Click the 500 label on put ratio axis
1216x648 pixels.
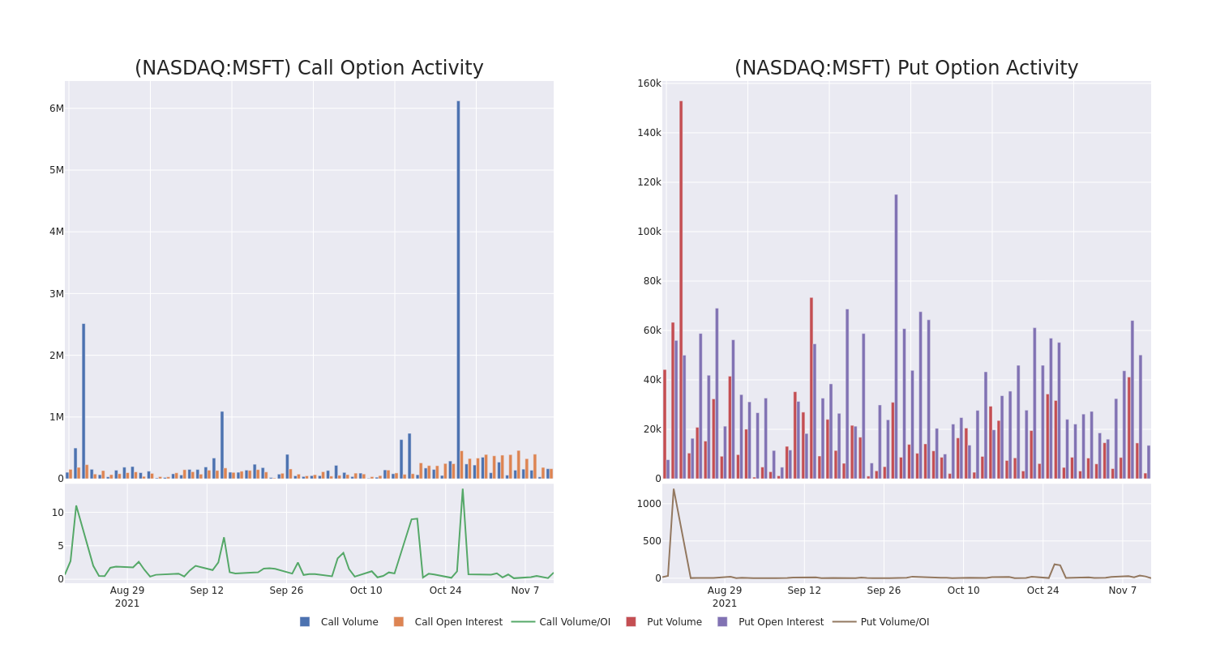coord(652,541)
